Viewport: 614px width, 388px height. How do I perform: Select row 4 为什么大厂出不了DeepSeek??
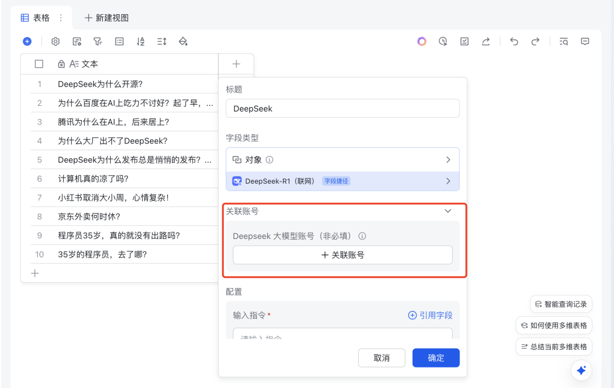(124, 141)
